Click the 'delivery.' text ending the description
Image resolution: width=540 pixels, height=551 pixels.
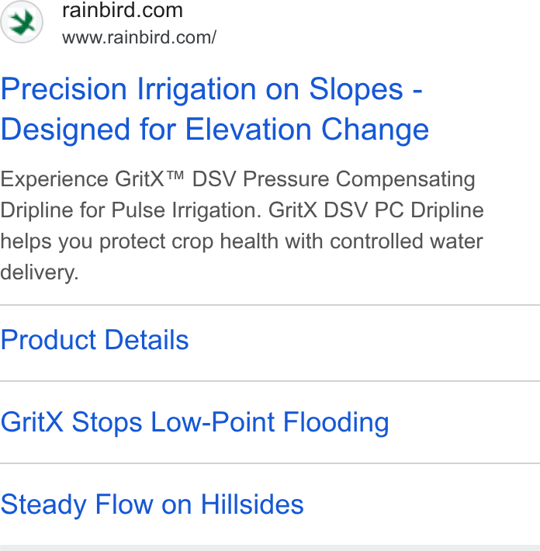40,272
